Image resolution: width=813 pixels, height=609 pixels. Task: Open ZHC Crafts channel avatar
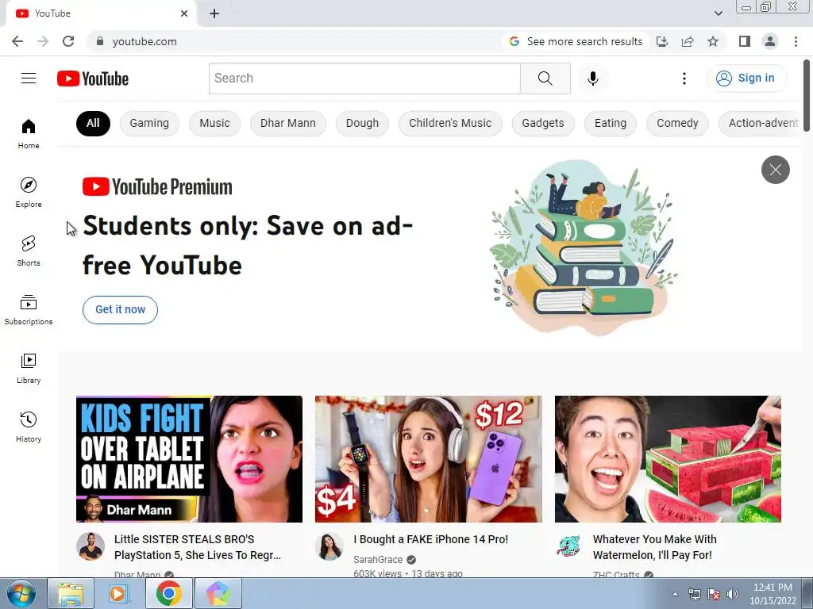(568, 546)
